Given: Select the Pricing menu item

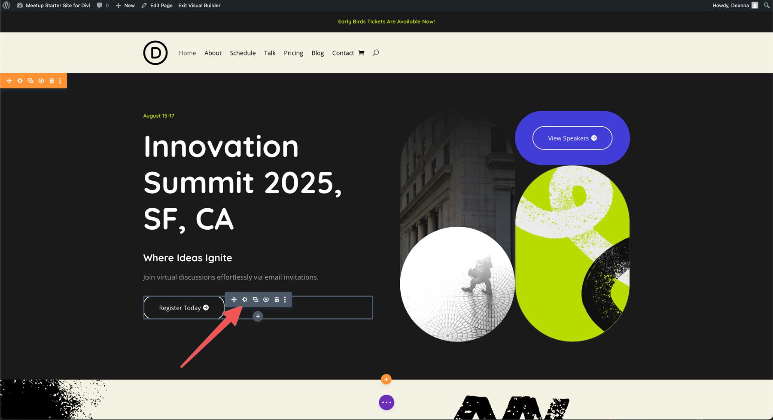Looking at the screenshot, I should click(293, 53).
